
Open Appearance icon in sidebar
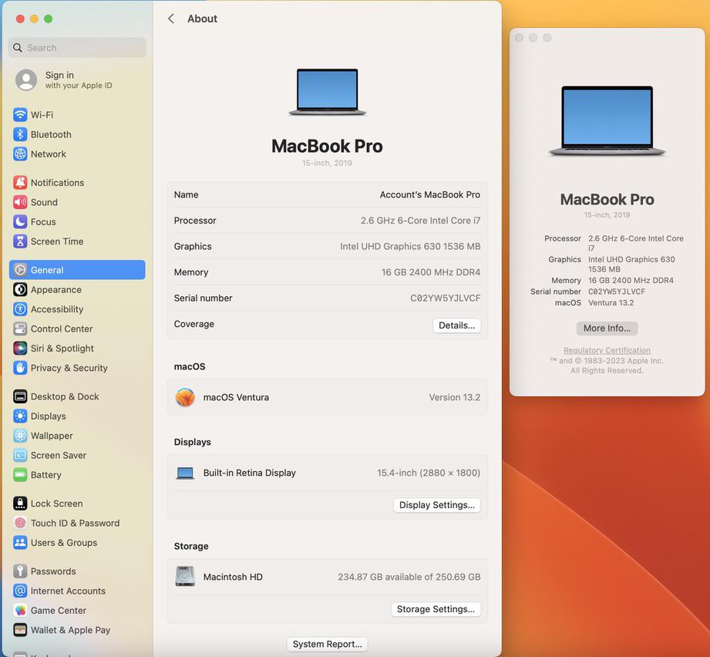tap(20, 289)
